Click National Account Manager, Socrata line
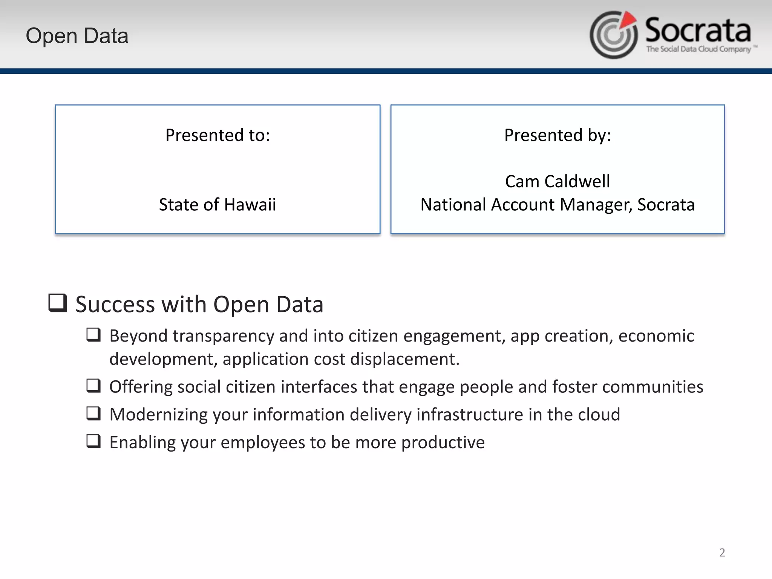The width and height of the screenshot is (772, 579). 558,205
